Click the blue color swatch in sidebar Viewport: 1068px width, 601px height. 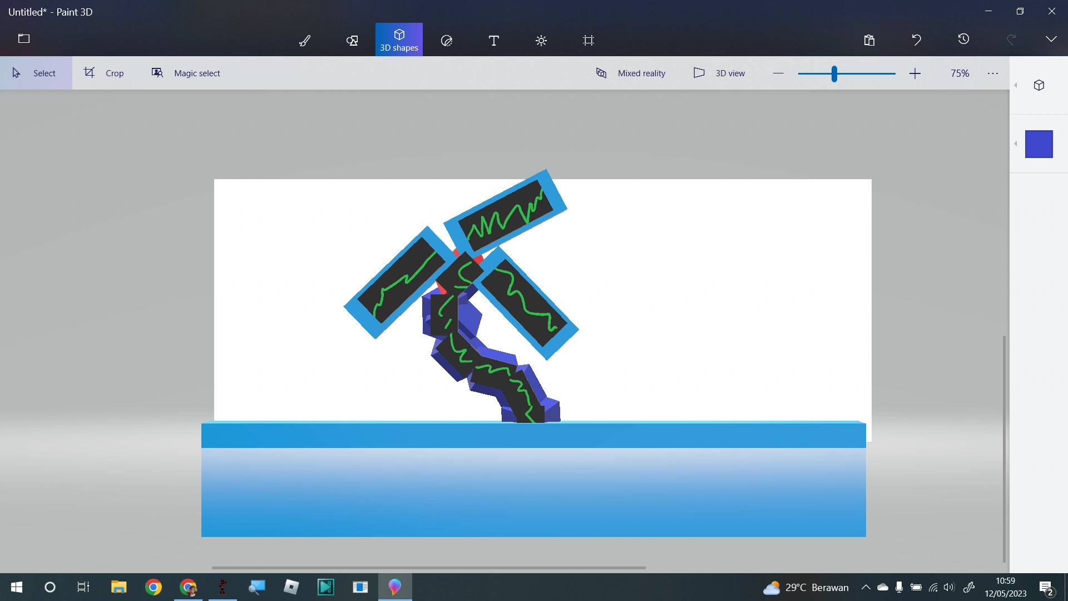coord(1039,144)
